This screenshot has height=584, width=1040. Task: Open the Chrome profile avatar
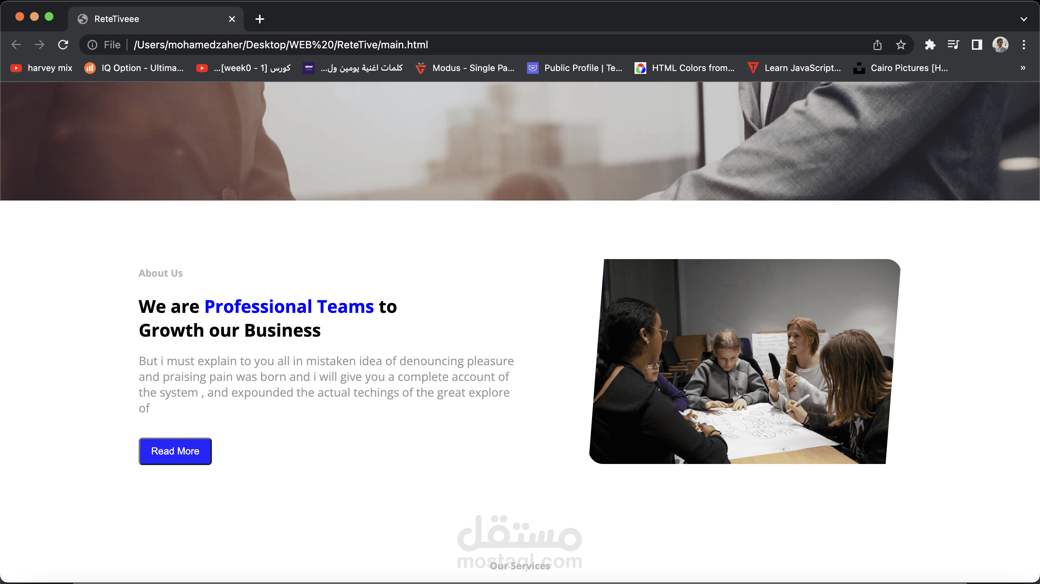1000,44
